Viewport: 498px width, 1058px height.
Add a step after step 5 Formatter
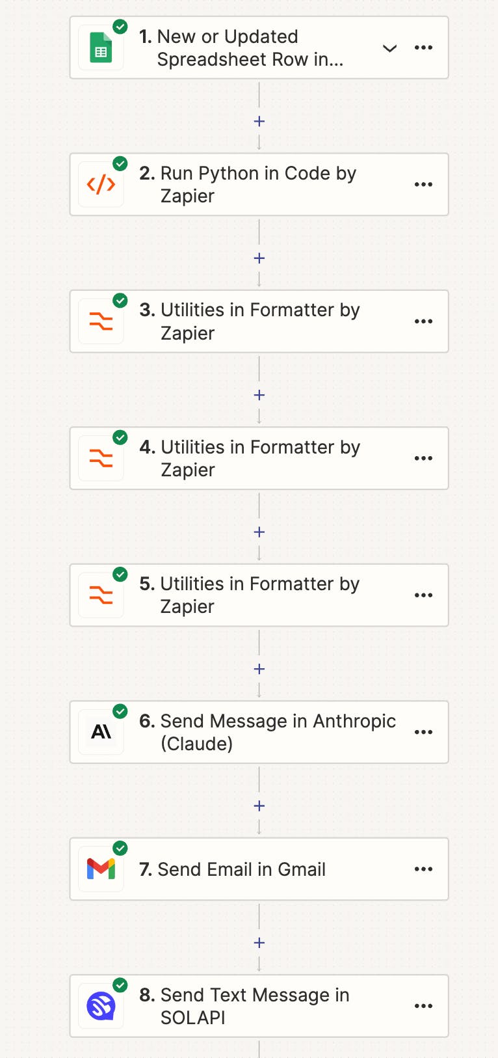point(259,669)
